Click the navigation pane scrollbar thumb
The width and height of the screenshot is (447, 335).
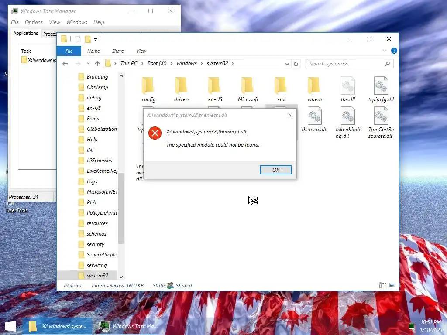click(x=121, y=208)
